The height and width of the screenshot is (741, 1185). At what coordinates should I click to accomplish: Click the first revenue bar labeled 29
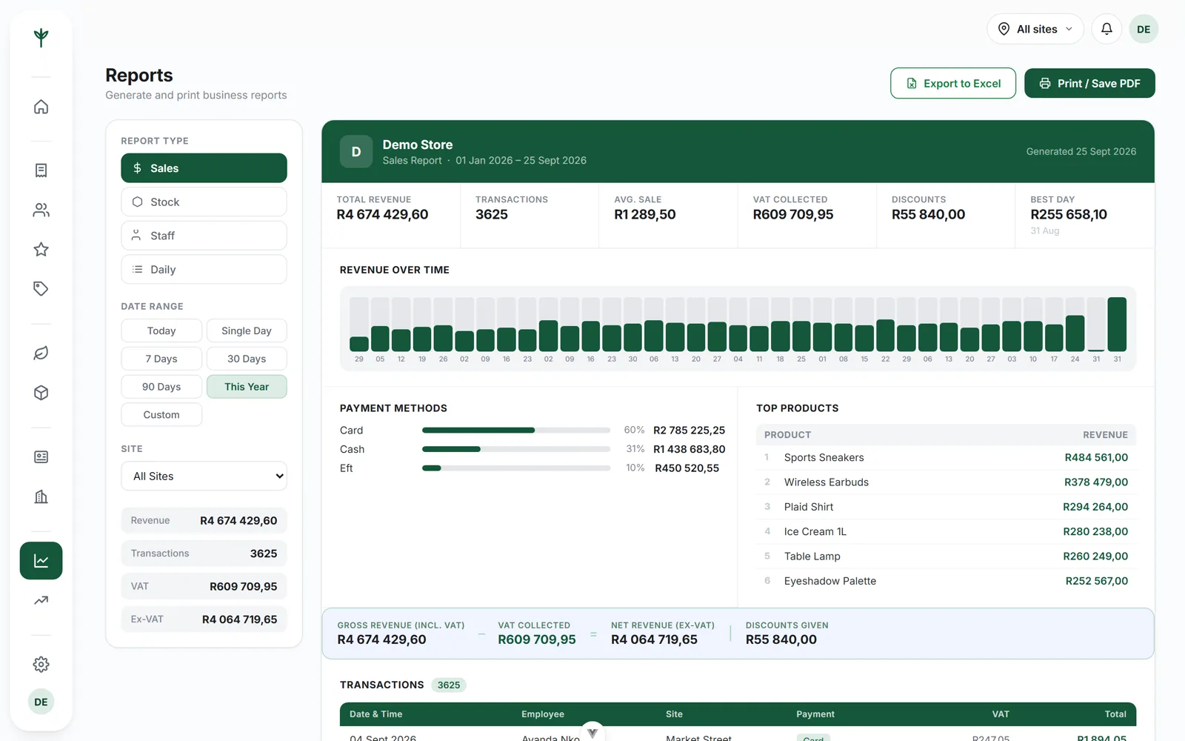[359, 344]
